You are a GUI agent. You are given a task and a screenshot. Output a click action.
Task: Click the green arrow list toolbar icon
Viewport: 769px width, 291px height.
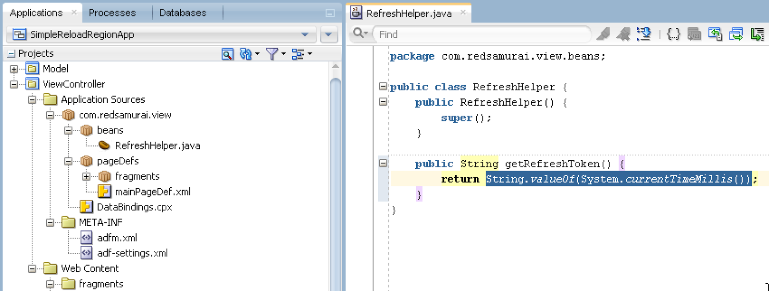757,34
